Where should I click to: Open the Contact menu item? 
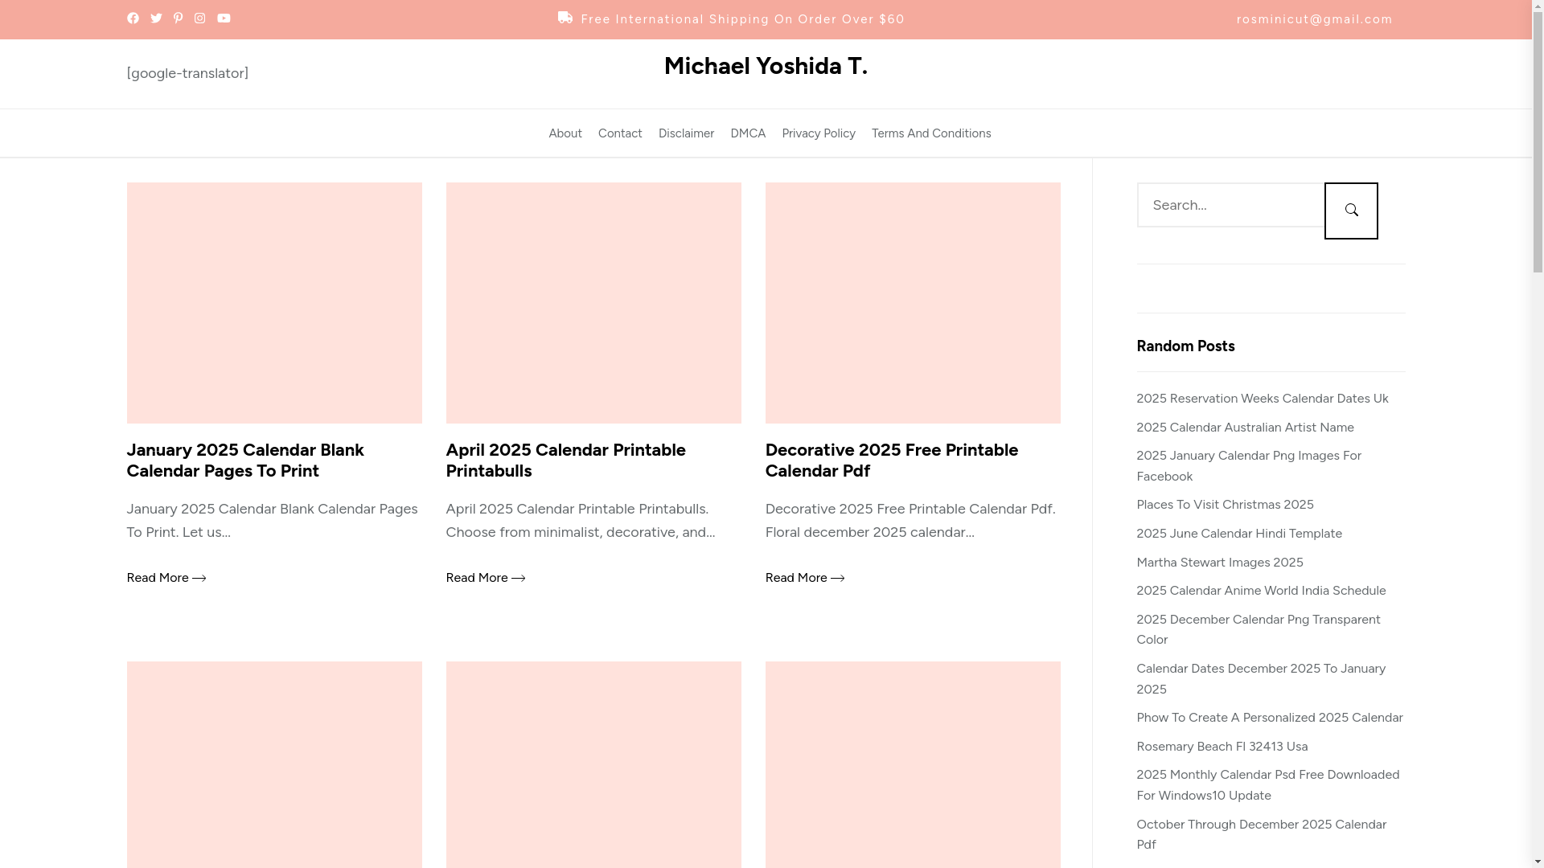620,133
